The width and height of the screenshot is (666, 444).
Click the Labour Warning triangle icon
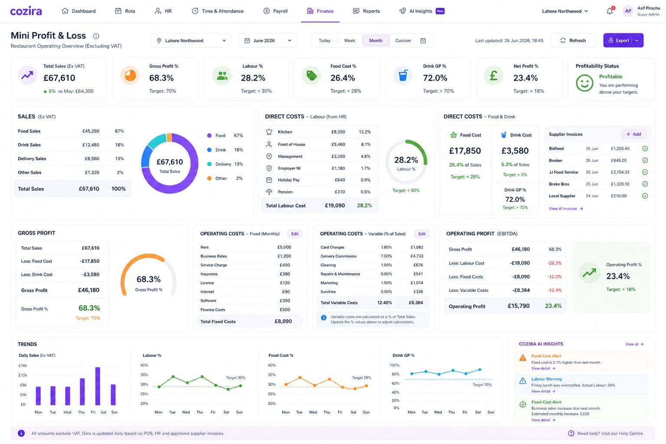click(x=523, y=381)
